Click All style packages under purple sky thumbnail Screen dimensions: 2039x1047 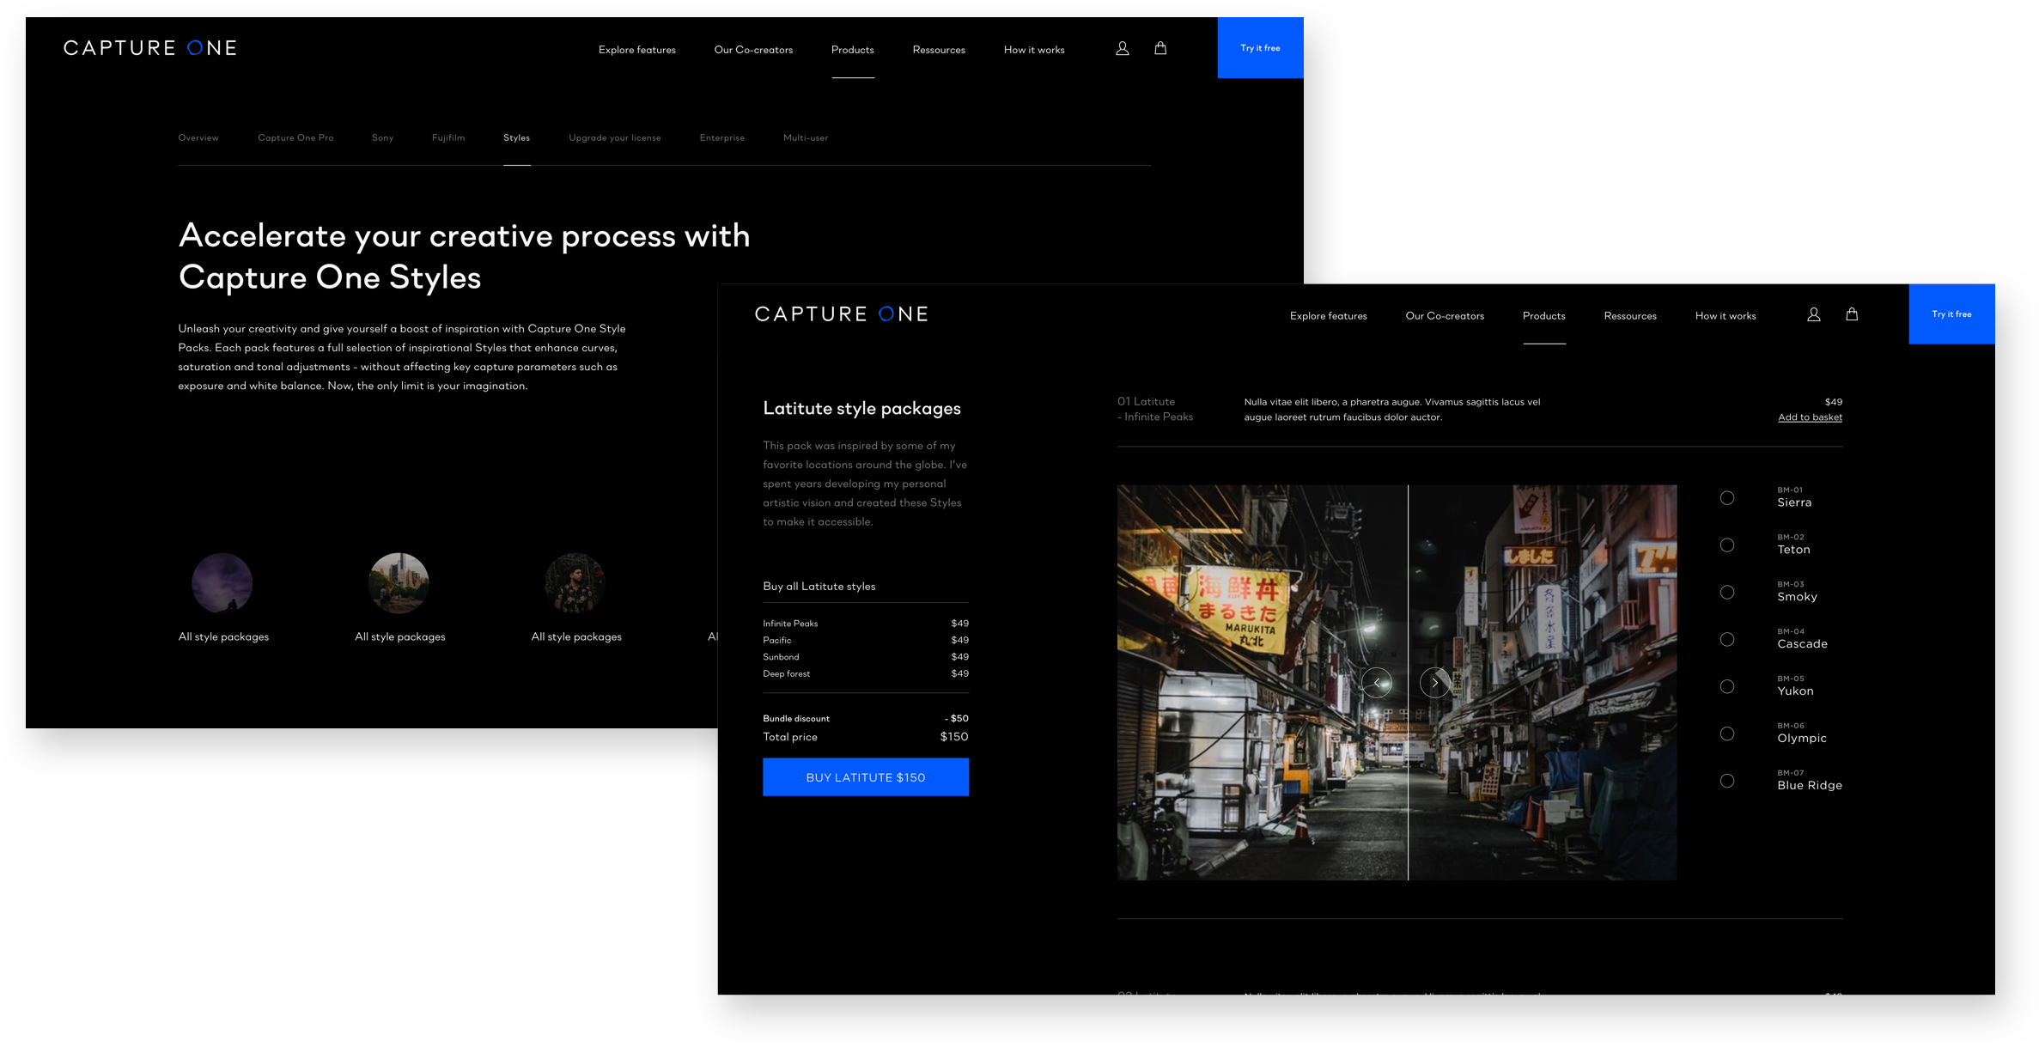click(223, 637)
